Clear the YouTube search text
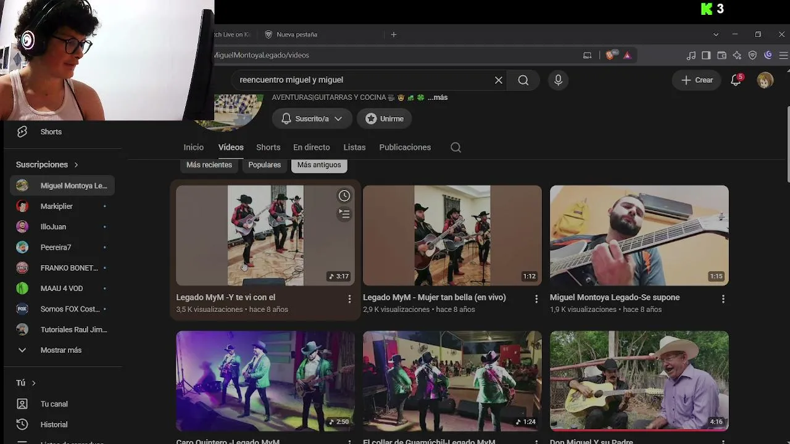This screenshot has width=790, height=444. point(499,80)
